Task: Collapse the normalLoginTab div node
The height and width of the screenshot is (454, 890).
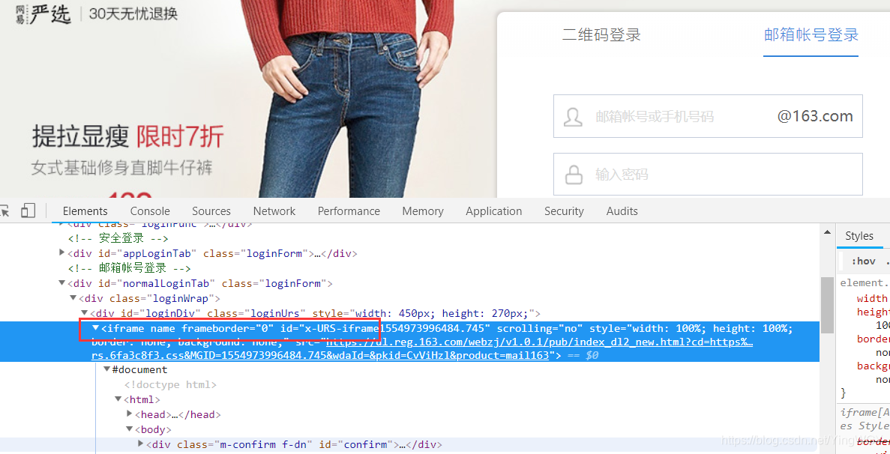Action: [62, 283]
